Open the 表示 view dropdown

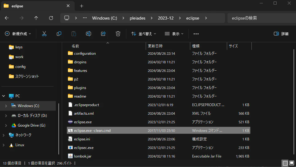[x=174, y=34]
